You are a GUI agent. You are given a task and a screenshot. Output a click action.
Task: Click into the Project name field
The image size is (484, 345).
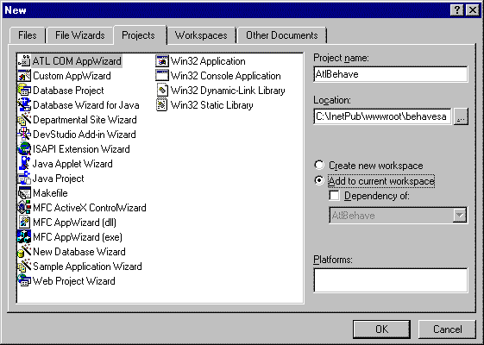coord(391,74)
